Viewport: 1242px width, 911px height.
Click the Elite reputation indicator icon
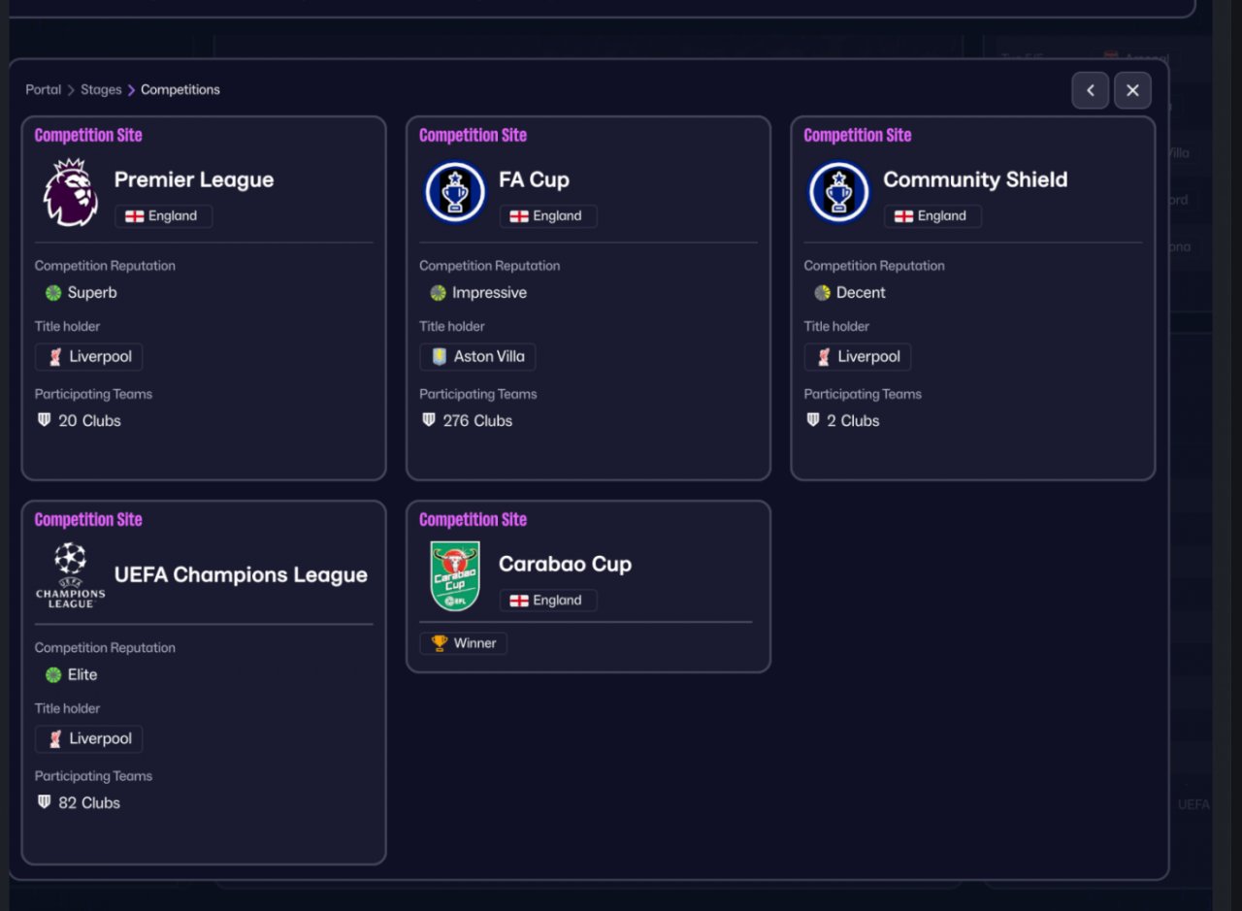pos(53,675)
